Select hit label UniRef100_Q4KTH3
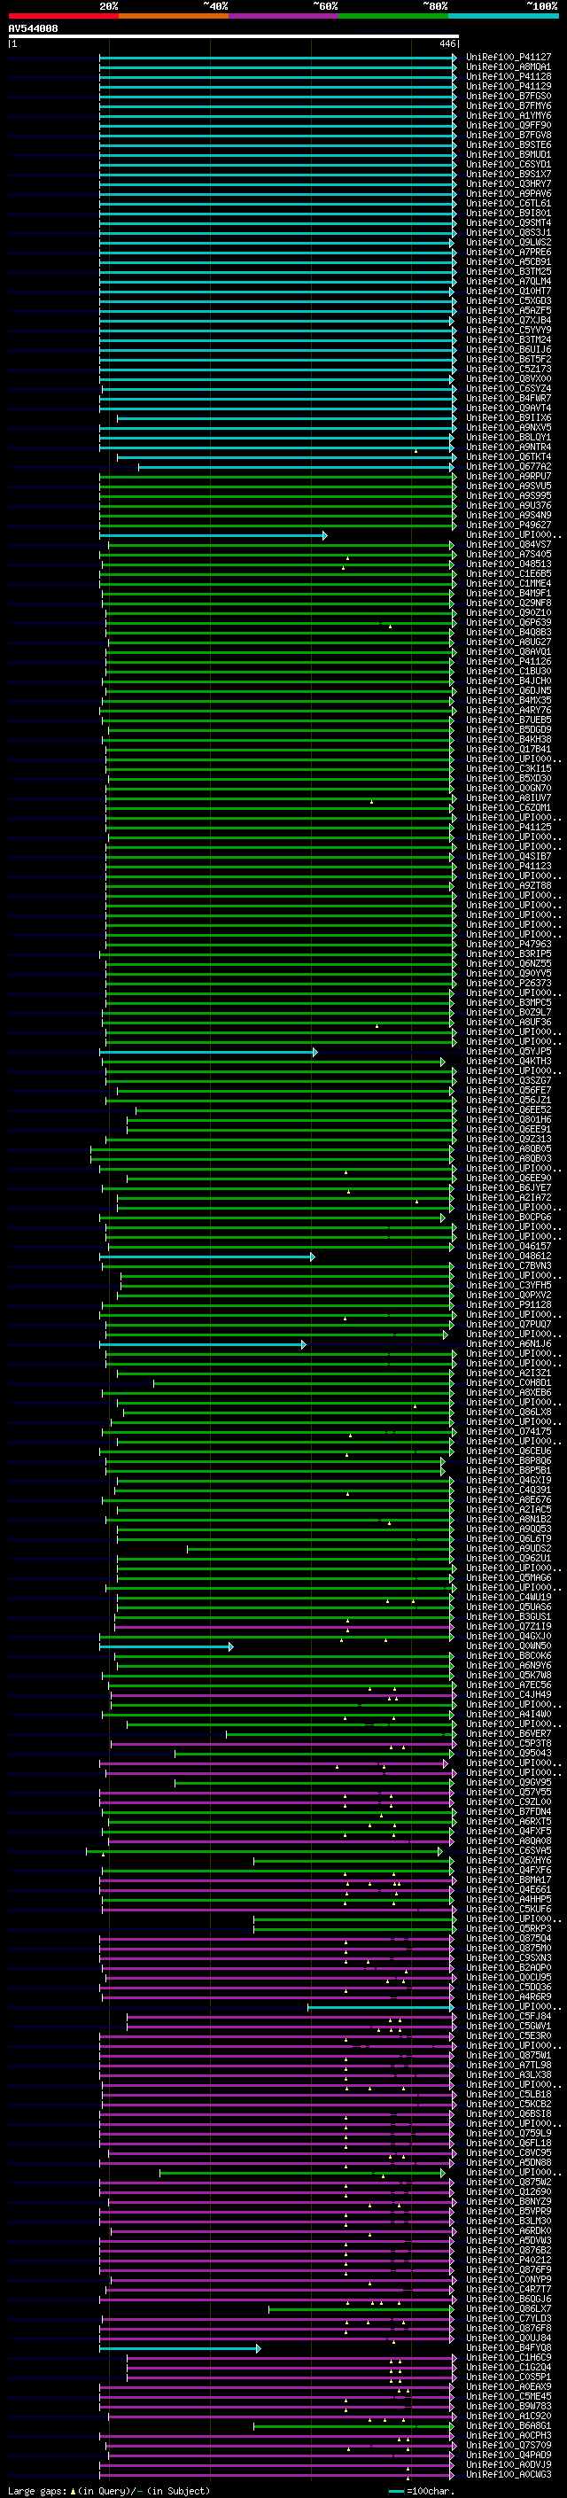 [509, 1061]
